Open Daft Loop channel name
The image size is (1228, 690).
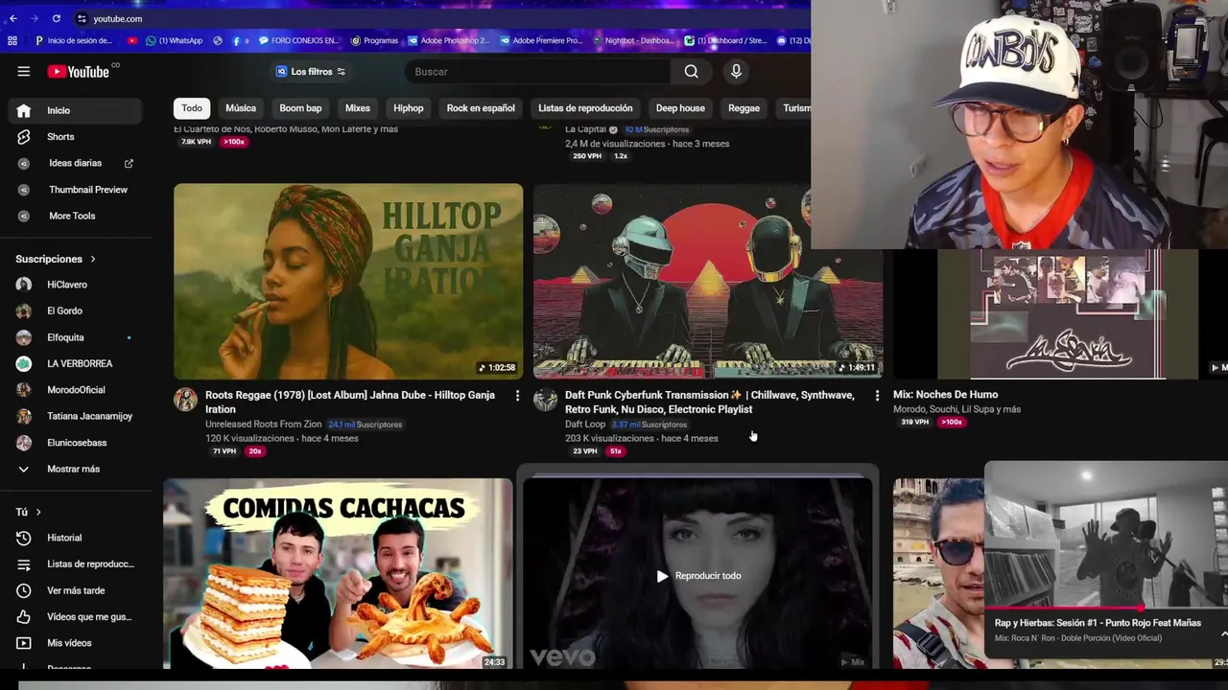[585, 424]
